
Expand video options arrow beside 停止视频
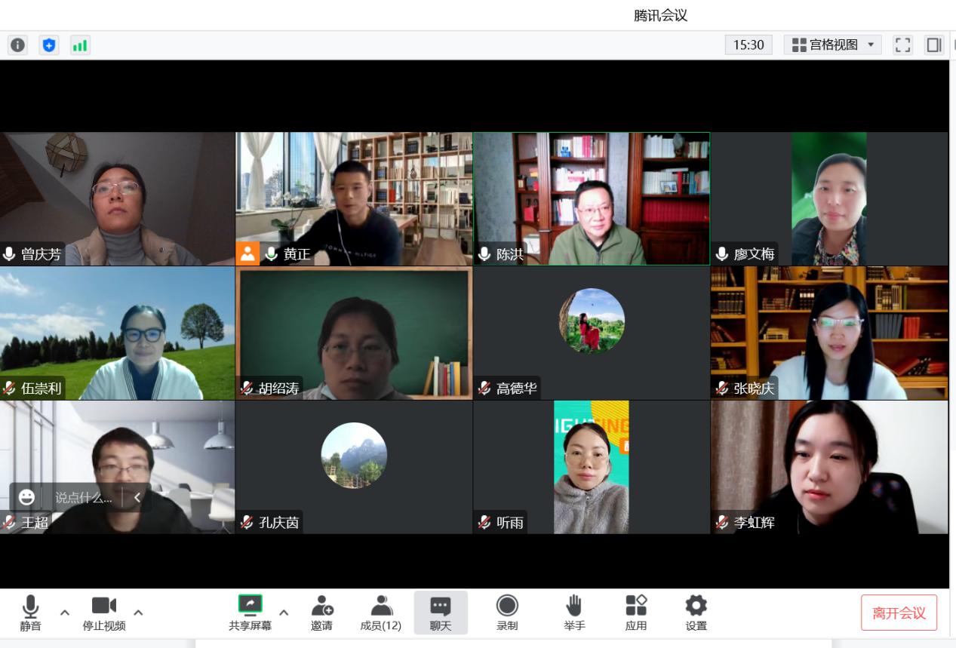138,613
